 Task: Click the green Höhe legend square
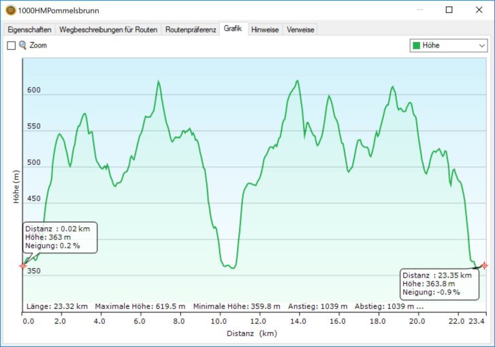[416, 46]
